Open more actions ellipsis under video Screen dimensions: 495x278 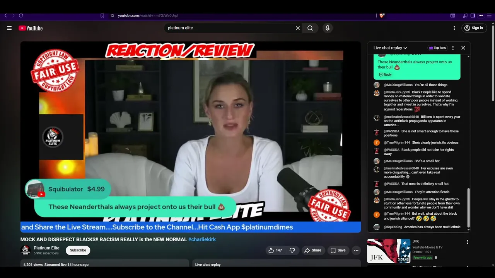click(x=356, y=250)
